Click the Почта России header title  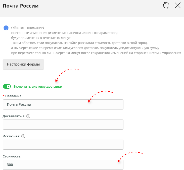click(x=21, y=6)
